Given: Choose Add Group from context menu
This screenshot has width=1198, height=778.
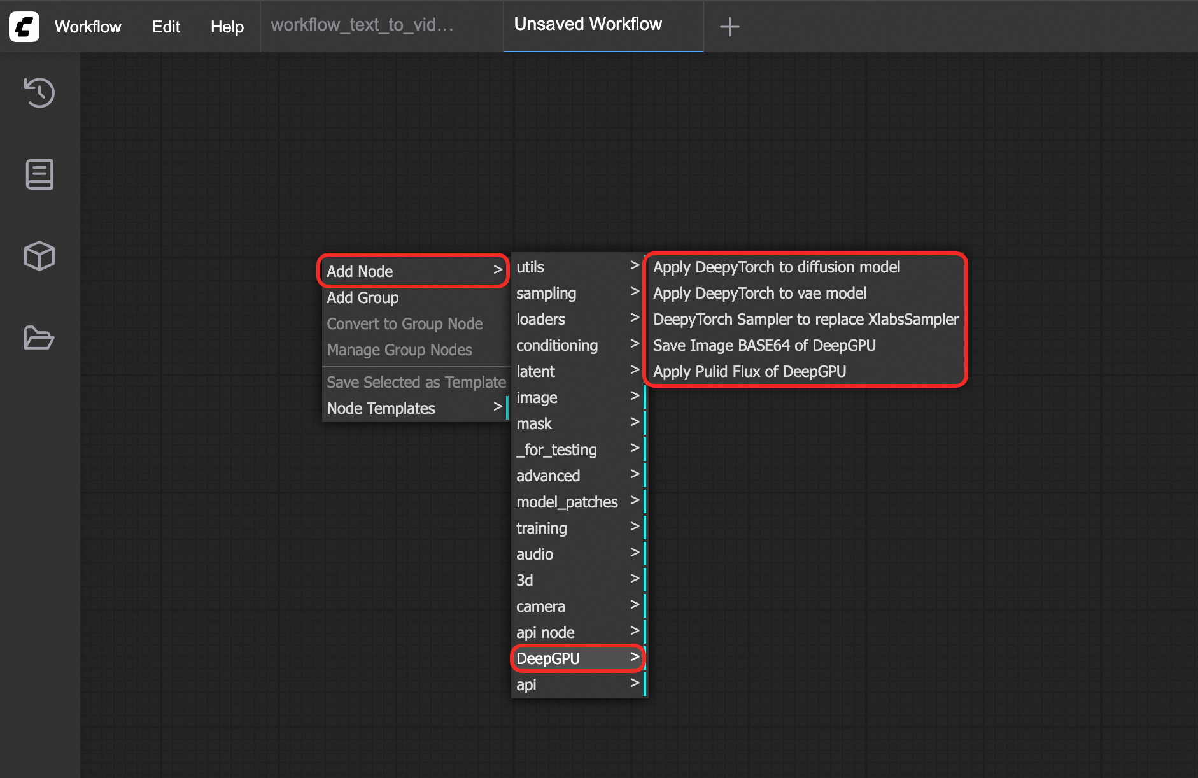Looking at the screenshot, I should (x=363, y=297).
